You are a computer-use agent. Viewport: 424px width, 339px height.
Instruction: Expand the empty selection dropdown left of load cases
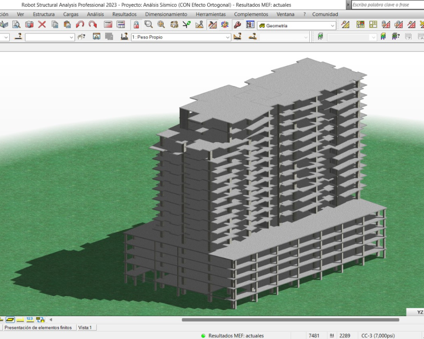[72, 37]
